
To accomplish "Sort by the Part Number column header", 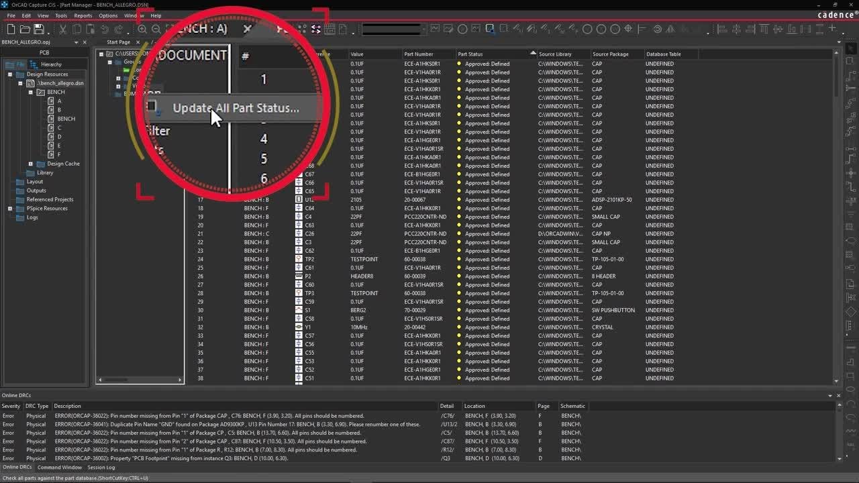I will coord(428,54).
